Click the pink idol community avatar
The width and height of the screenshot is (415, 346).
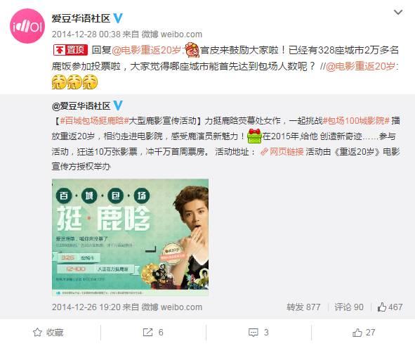pos(27,26)
